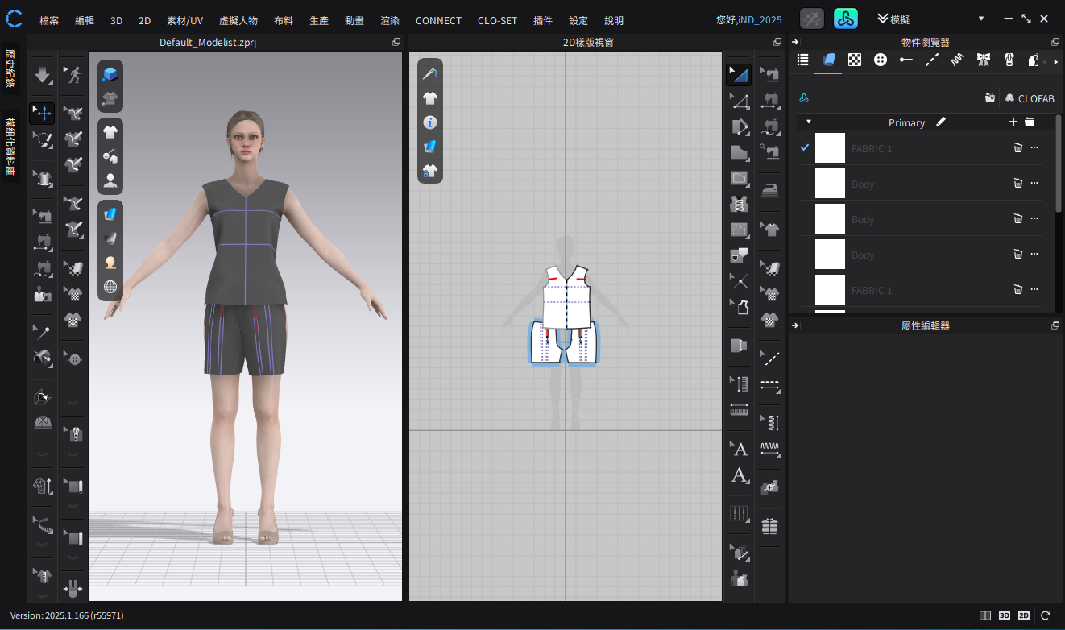Open the Topstitch dashed-line tab in Object Browser
This screenshot has width=1065, height=630.
click(x=932, y=60)
